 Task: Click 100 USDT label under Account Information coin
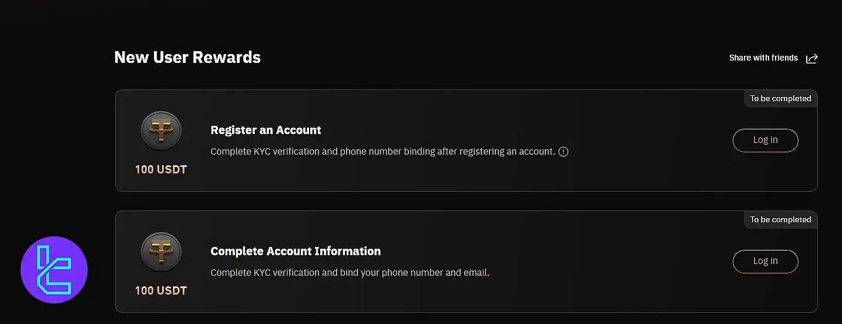[161, 290]
